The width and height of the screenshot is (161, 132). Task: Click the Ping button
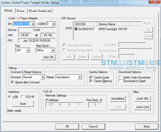(118, 107)
